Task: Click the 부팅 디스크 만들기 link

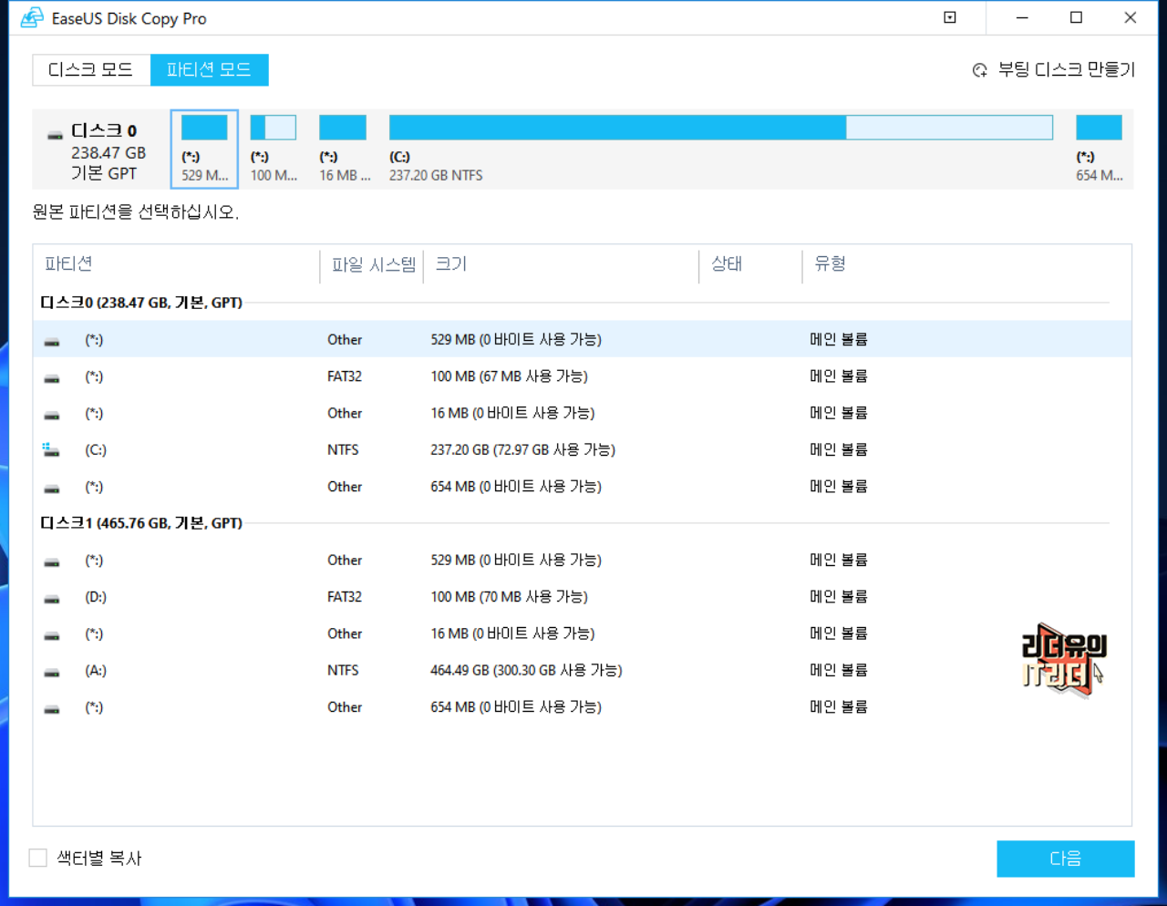Action: [1067, 69]
